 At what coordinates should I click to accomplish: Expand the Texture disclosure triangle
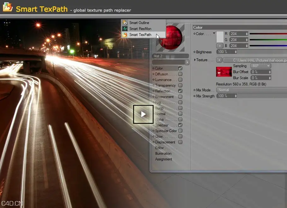(x=195, y=60)
